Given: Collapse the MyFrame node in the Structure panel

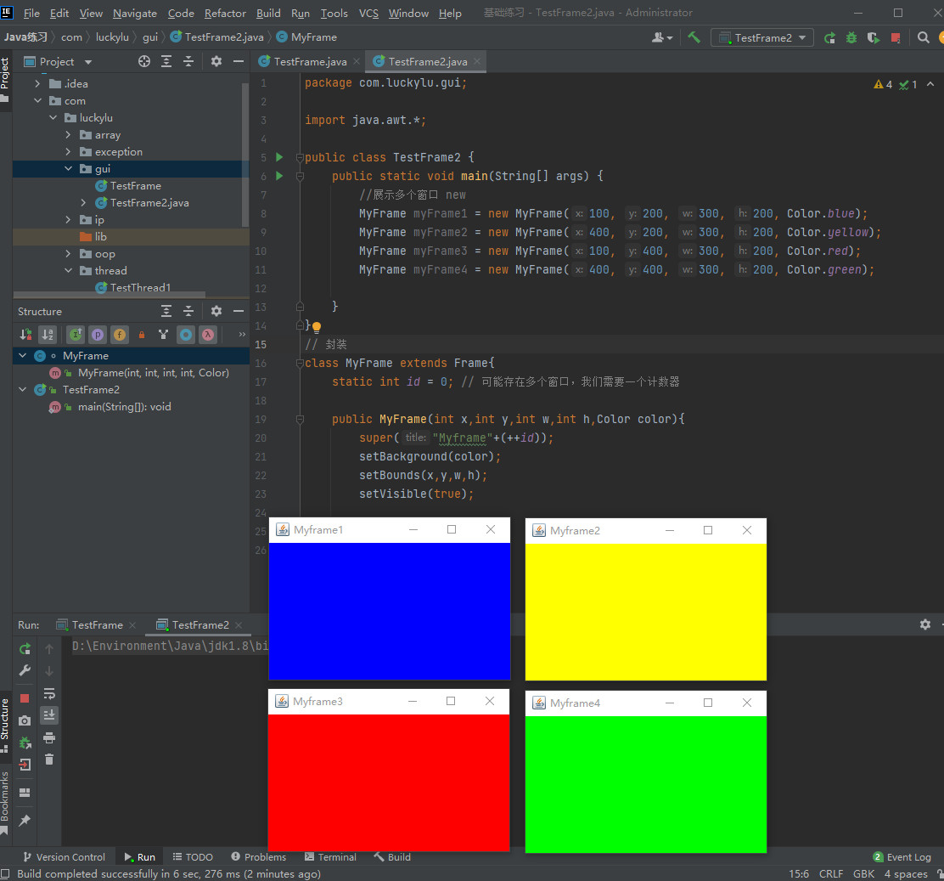Looking at the screenshot, I should 22,356.
